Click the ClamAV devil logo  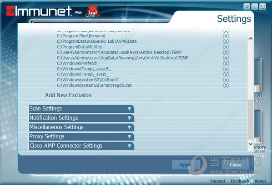pos(93,11)
